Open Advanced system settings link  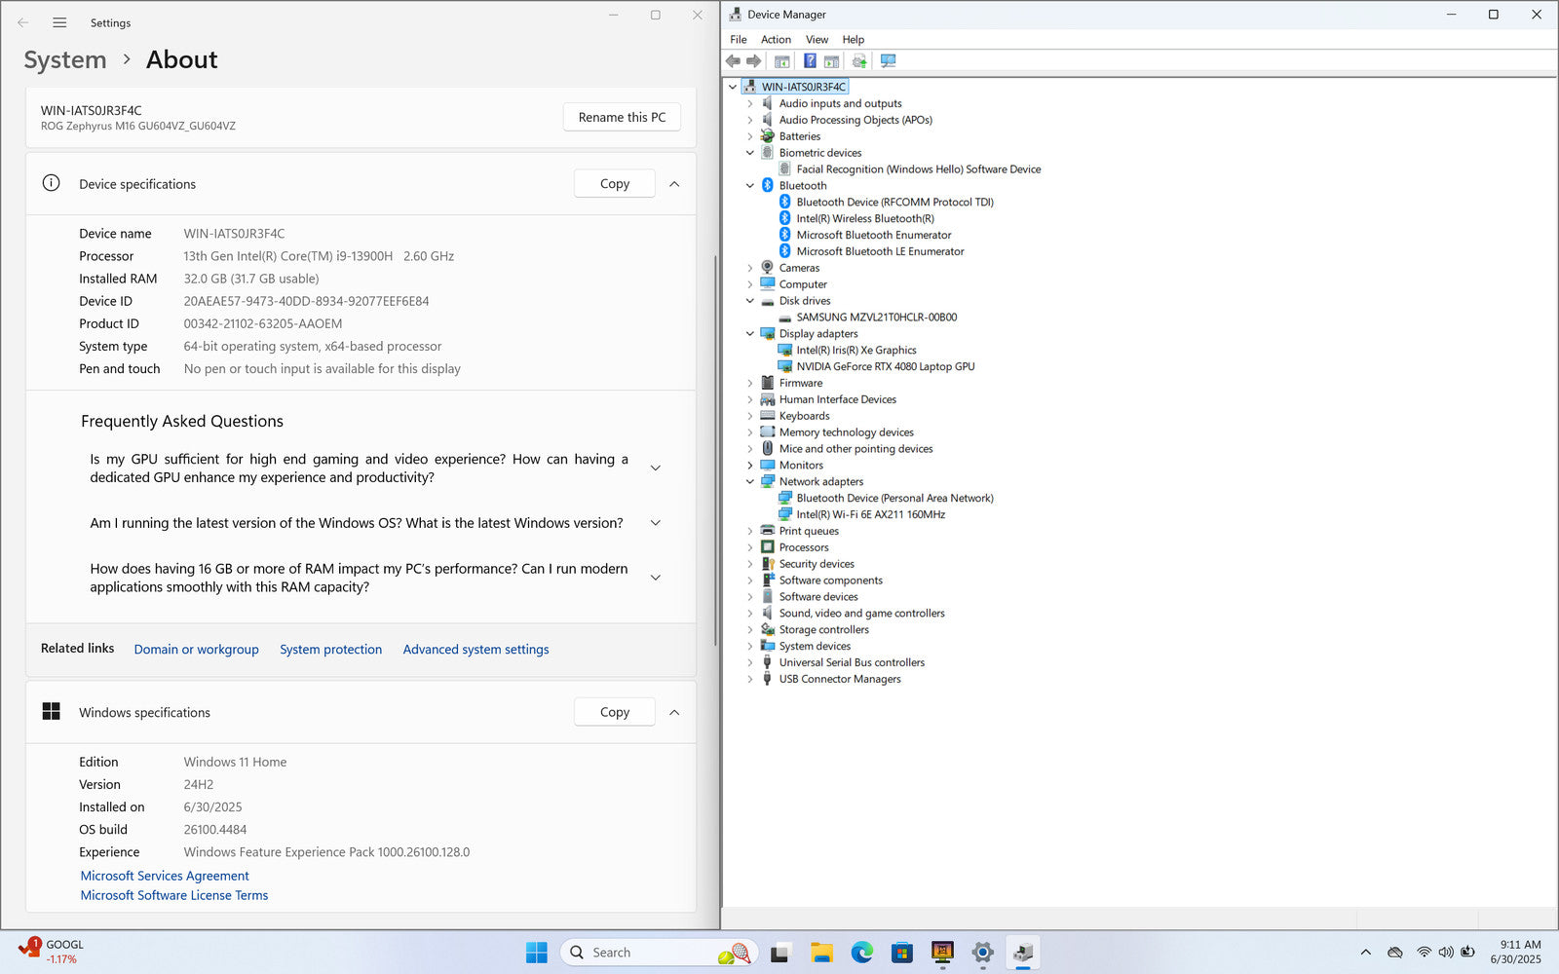tap(476, 649)
